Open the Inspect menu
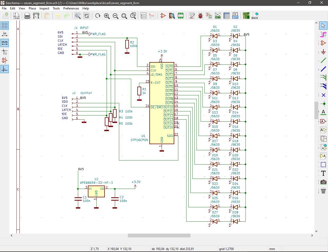Screen dimensions: 328x252 click(x=44, y=8)
